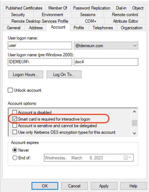Open the Attribute Editor tab
149x192 pixels.
(126, 21)
